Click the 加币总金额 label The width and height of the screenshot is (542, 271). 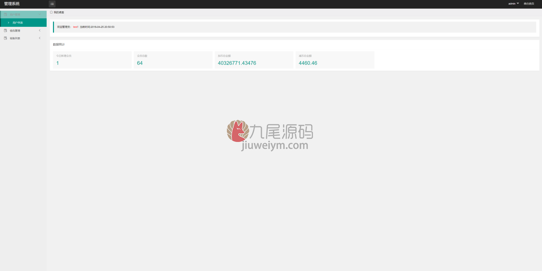tap(224, 56)
